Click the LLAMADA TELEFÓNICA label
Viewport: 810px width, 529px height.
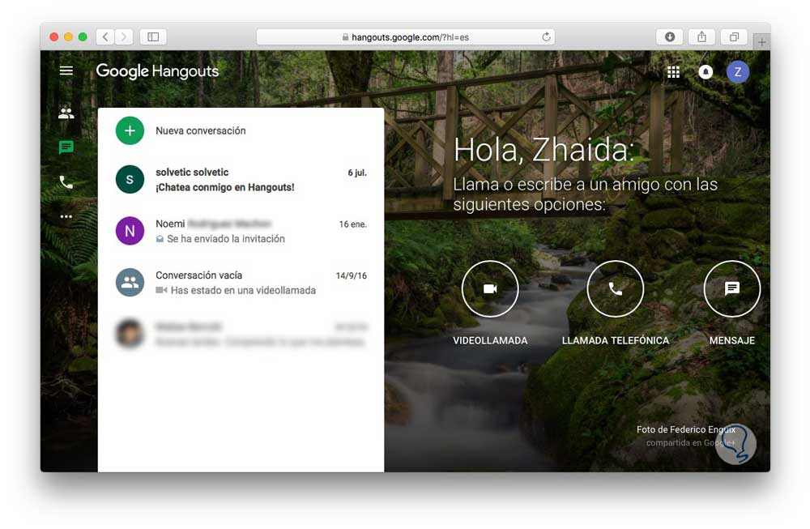(616, 340)
